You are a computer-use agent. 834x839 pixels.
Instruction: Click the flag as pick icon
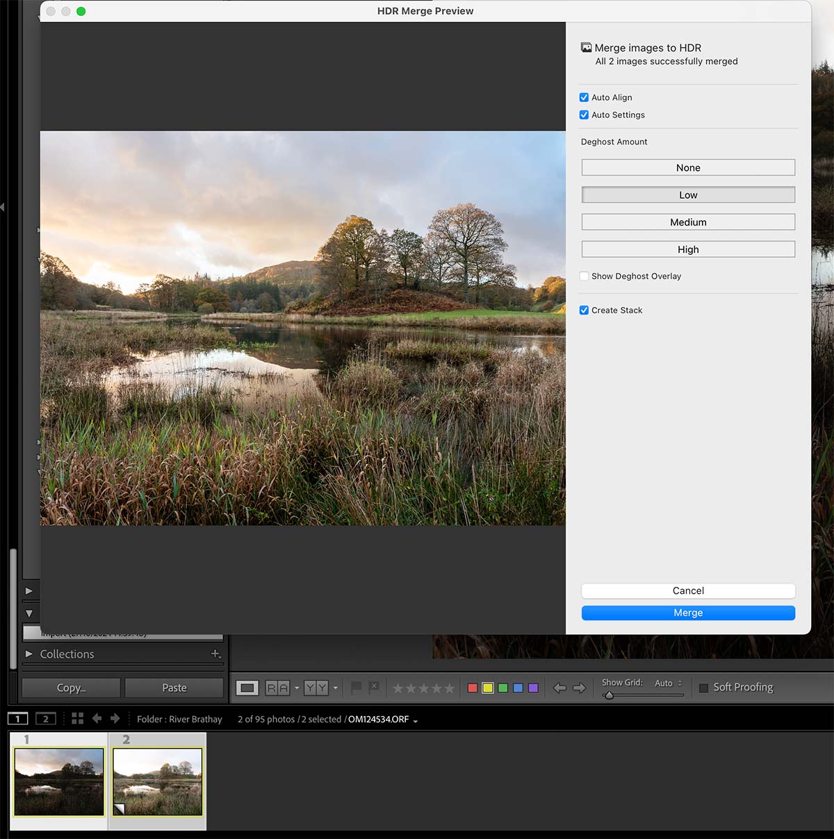(x=356, y=688)
